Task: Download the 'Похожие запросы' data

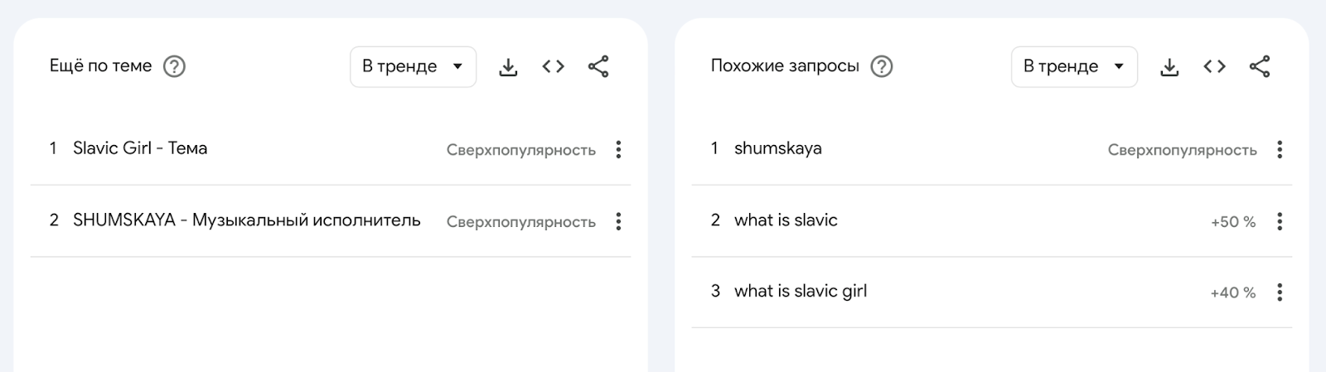Action: (x=1169, y=67)
